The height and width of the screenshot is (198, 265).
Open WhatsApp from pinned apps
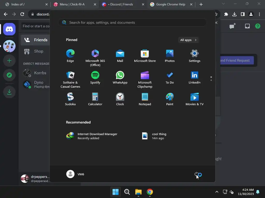click(x=120, y=78)
